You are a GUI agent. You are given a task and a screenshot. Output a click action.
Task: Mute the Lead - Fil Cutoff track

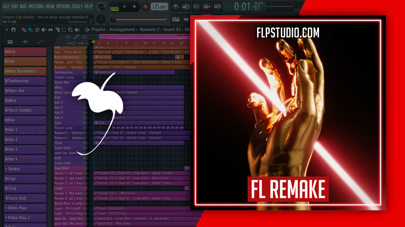pyautogui.click(x=84, y=208)
